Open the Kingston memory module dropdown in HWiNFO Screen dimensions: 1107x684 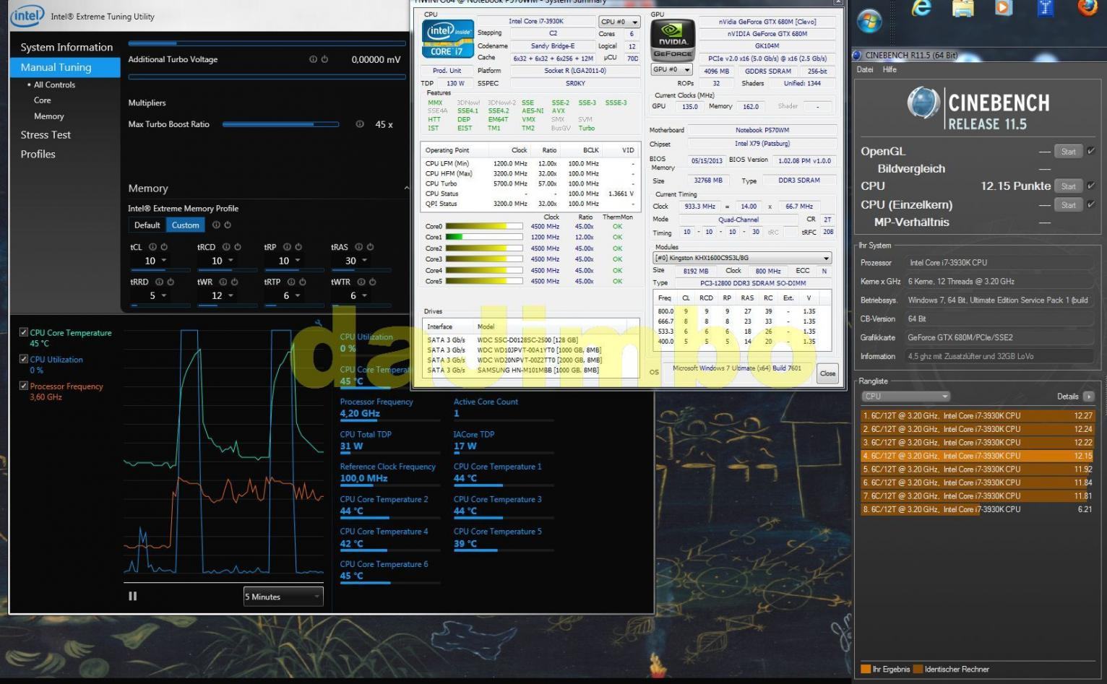click(742, 258)
